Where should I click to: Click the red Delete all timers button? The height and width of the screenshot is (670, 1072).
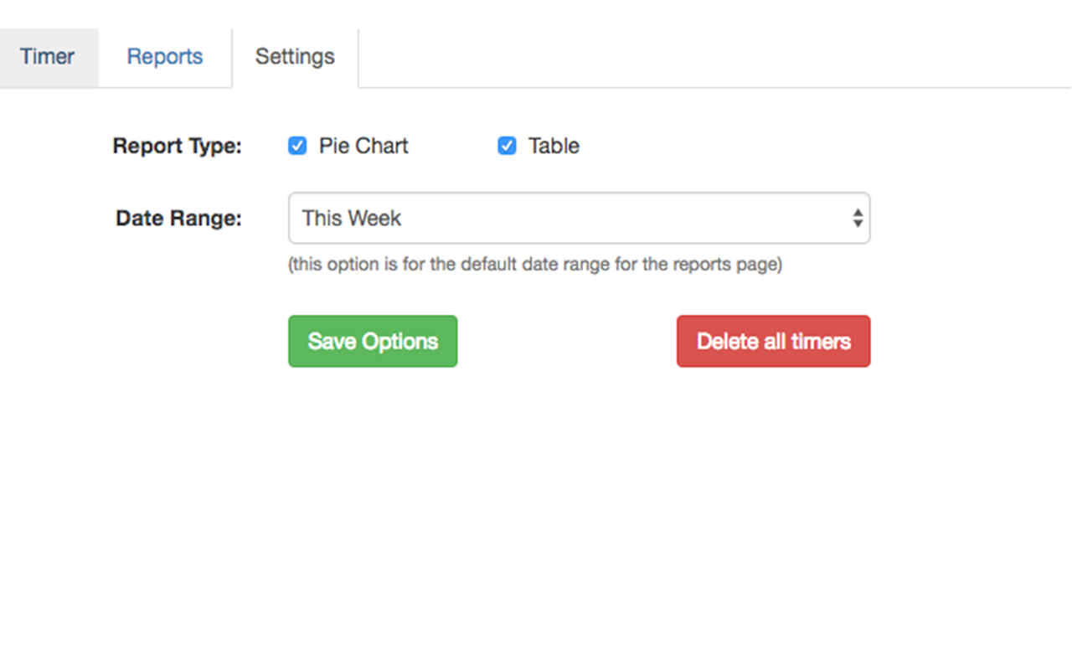point(773,341)
